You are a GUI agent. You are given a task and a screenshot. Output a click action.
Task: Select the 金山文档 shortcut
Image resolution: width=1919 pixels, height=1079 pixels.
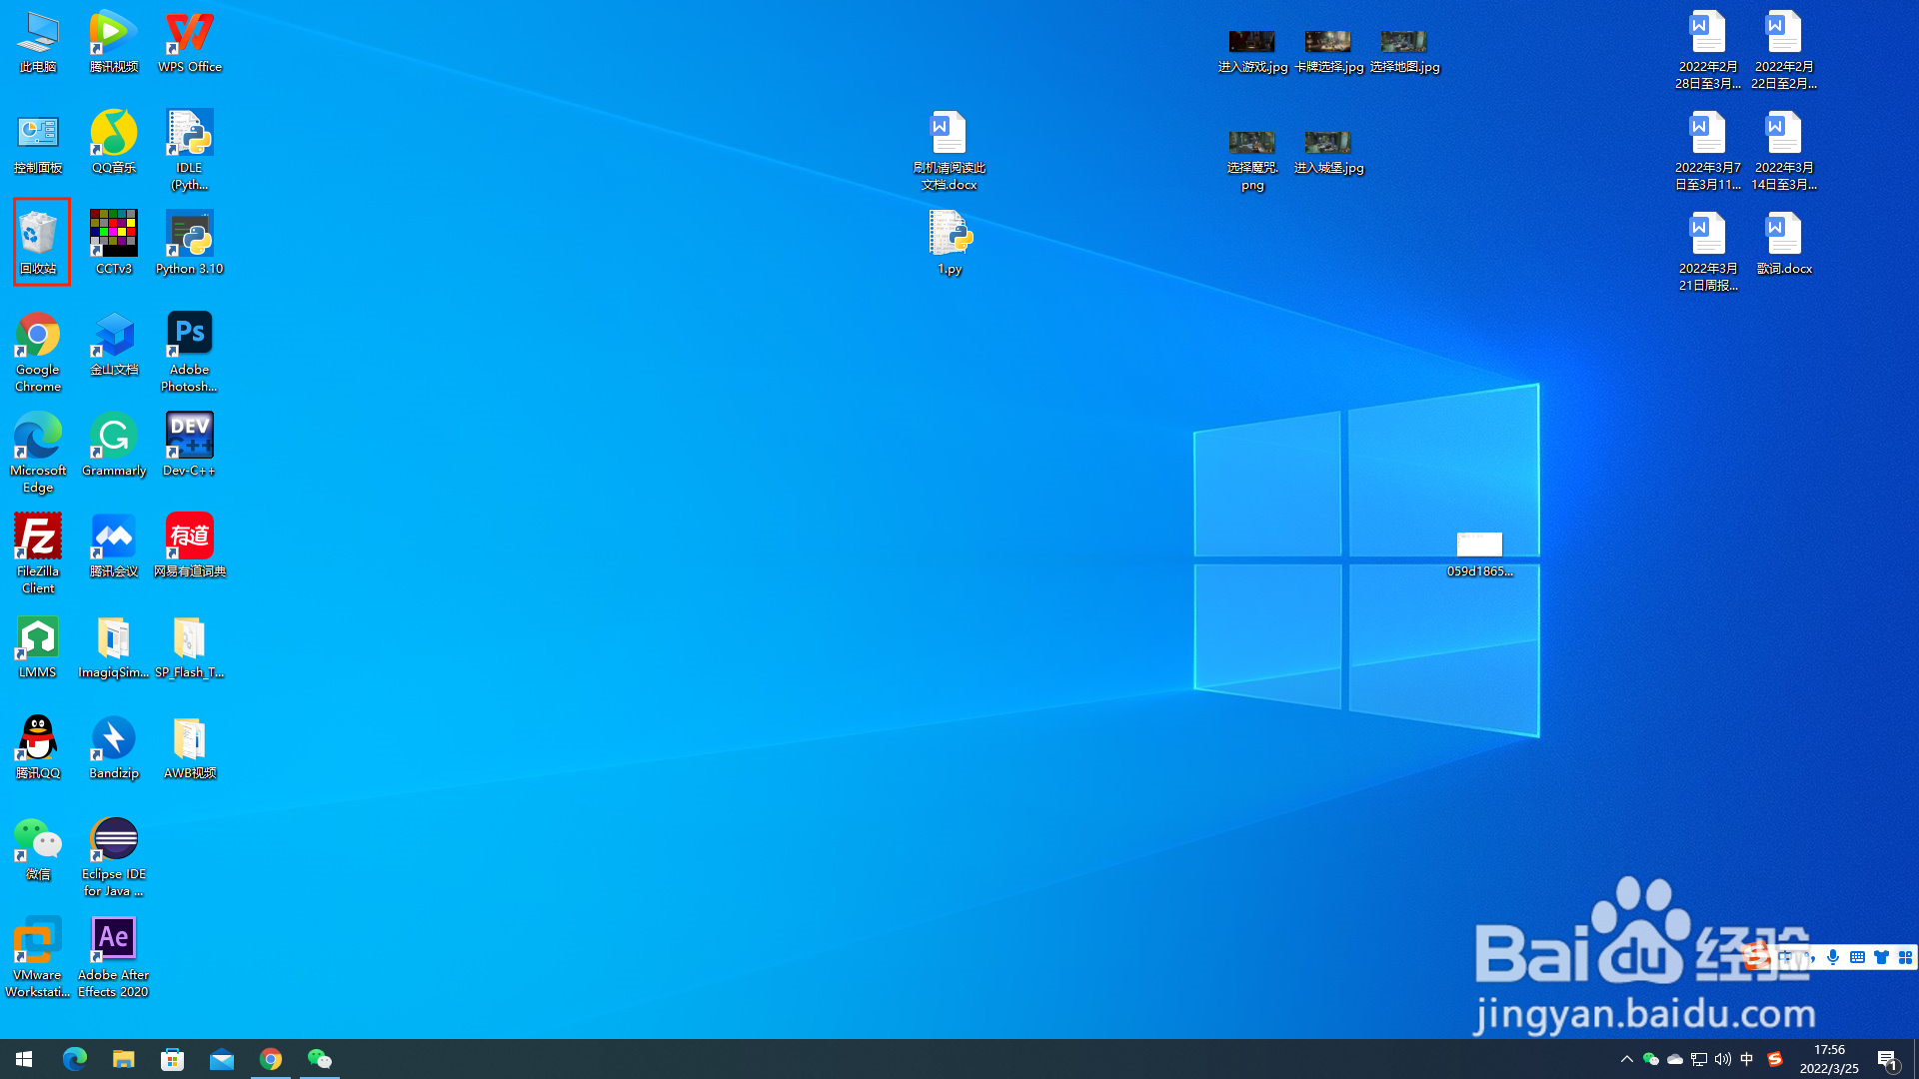[x=114, y=345]
